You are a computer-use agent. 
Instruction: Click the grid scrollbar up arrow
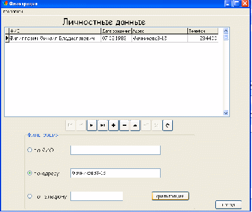[x=226, y=31]
